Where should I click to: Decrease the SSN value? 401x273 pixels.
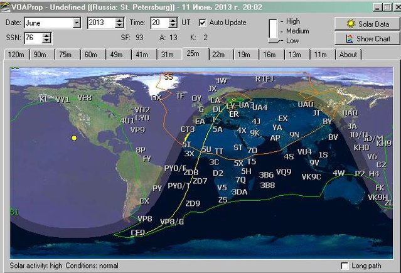tap(46, 40)
